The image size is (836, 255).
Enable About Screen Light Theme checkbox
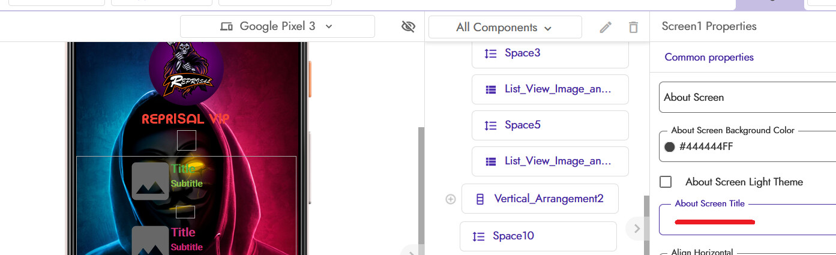(x=666, y=182)
